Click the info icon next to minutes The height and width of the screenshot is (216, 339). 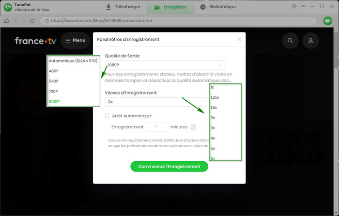[x=193, y=127]
